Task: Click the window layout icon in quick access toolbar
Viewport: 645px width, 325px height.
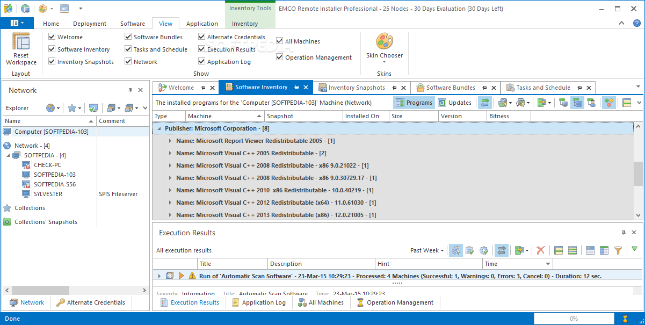Action: coord(64,9)
